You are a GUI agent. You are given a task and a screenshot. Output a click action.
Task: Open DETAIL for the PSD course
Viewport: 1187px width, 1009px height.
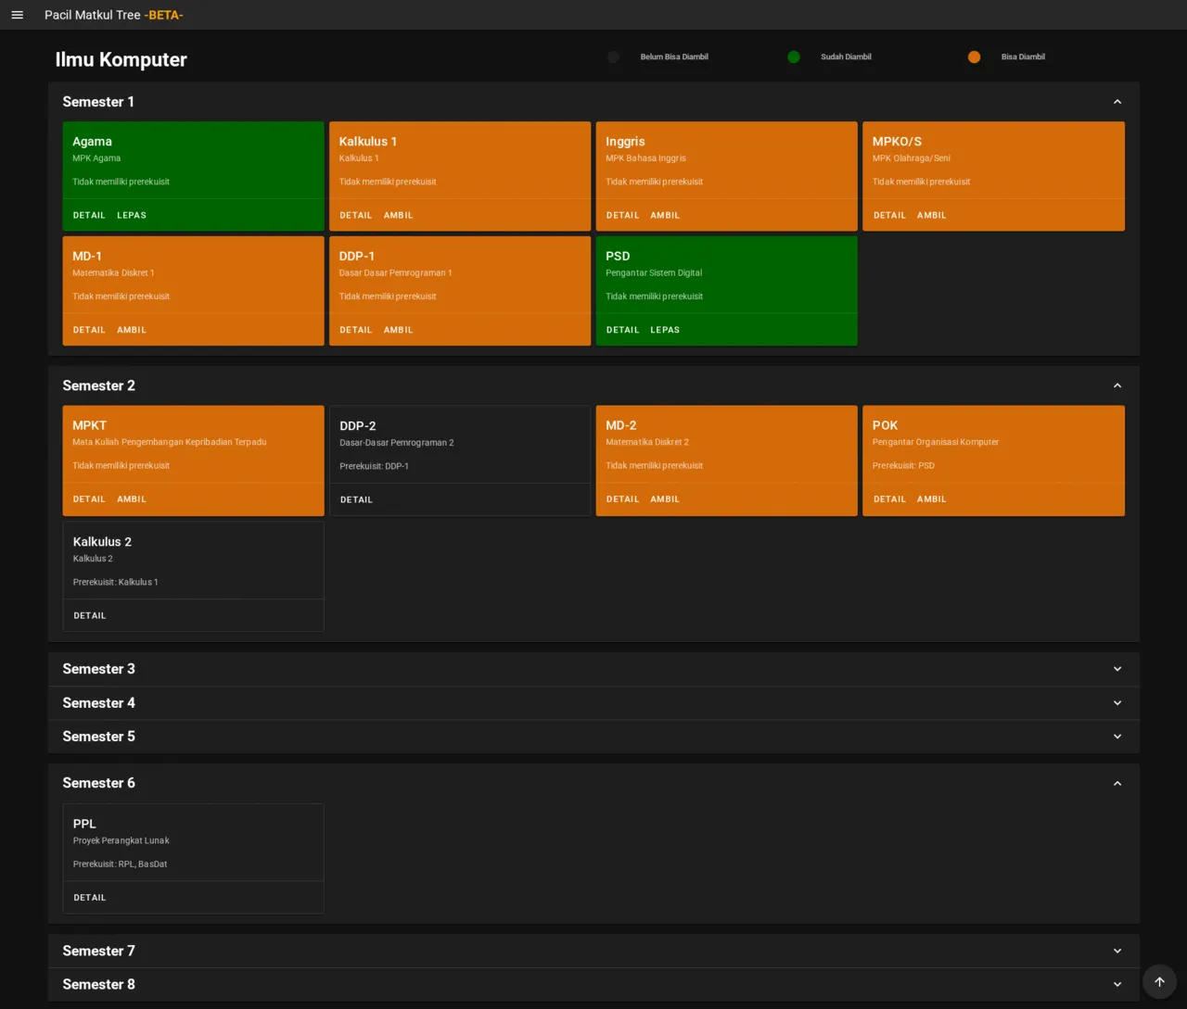tap(622, 330)
